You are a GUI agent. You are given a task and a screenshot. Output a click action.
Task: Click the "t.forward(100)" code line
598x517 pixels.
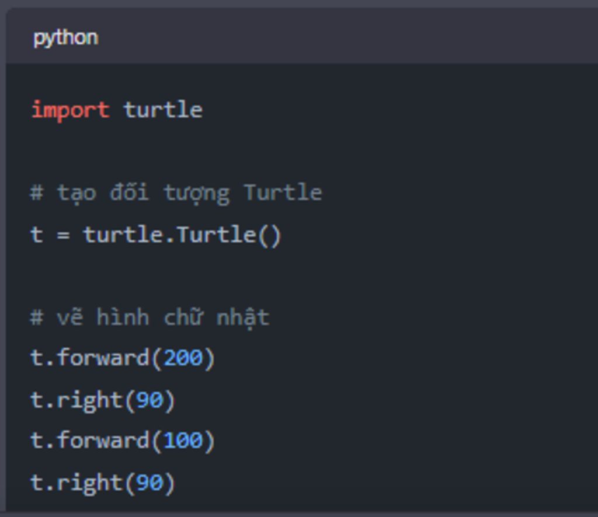coord(123,441)
